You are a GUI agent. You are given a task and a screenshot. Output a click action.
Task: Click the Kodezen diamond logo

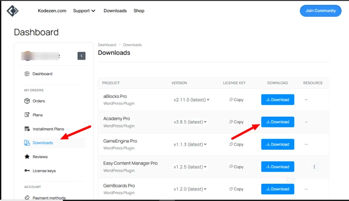(x=12, y=11)
